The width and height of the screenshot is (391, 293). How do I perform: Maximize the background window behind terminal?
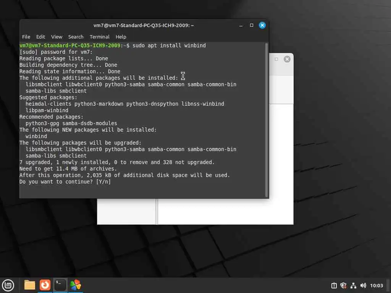click(276, 59)
